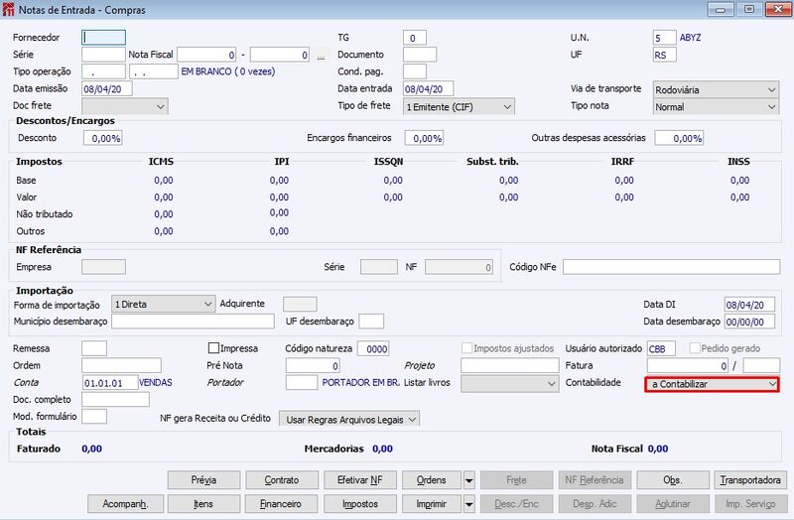
Task: Click the Frete button
Action: click(x=516, y=480)
